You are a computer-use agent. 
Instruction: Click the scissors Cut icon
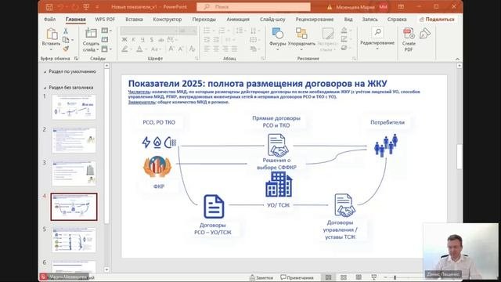66,31
